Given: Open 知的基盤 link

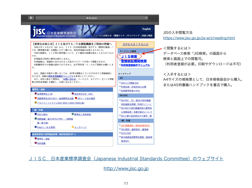Looking at the screenshot, I should point(41,143).
